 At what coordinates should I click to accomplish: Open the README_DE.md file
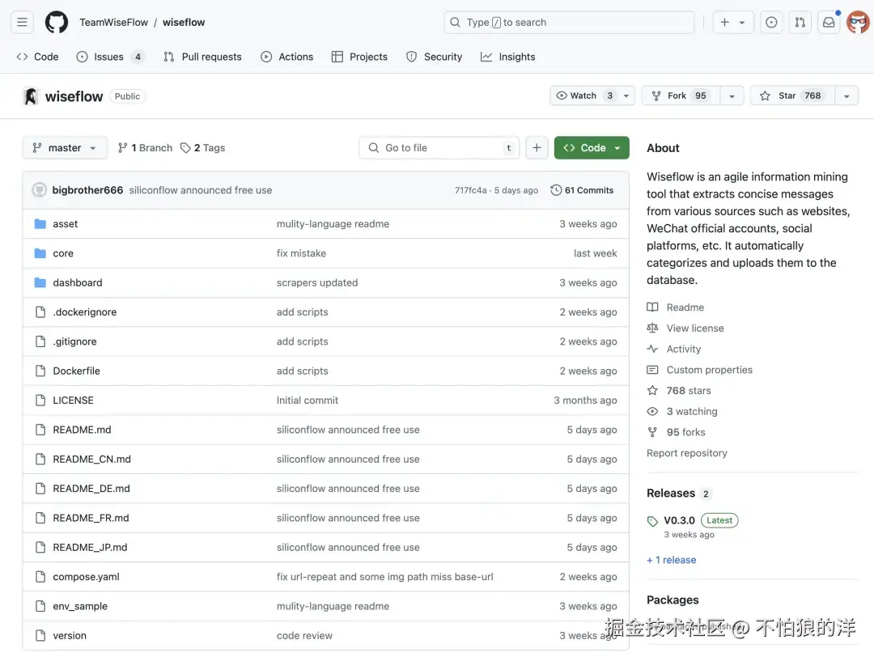point(91,489)
